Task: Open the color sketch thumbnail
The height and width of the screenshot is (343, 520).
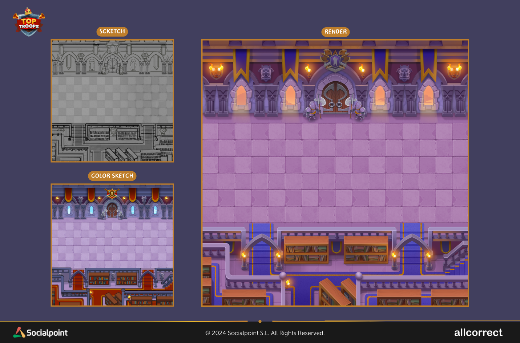Action: 112,245
